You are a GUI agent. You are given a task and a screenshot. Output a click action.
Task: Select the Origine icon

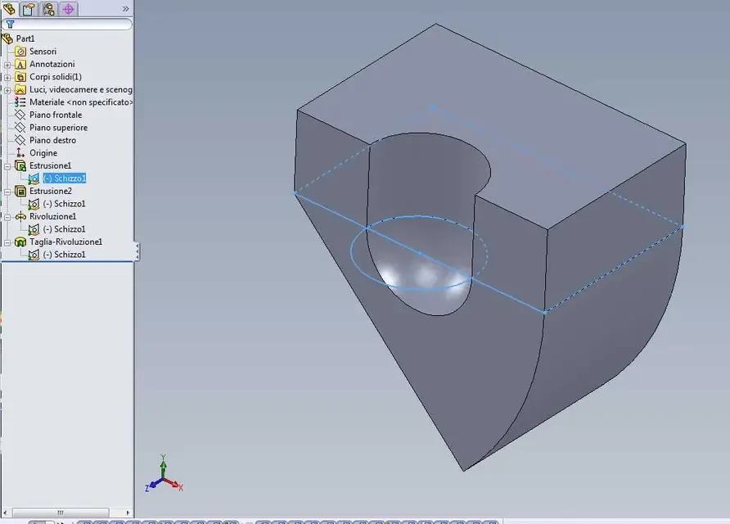click(x=20, y=153)
